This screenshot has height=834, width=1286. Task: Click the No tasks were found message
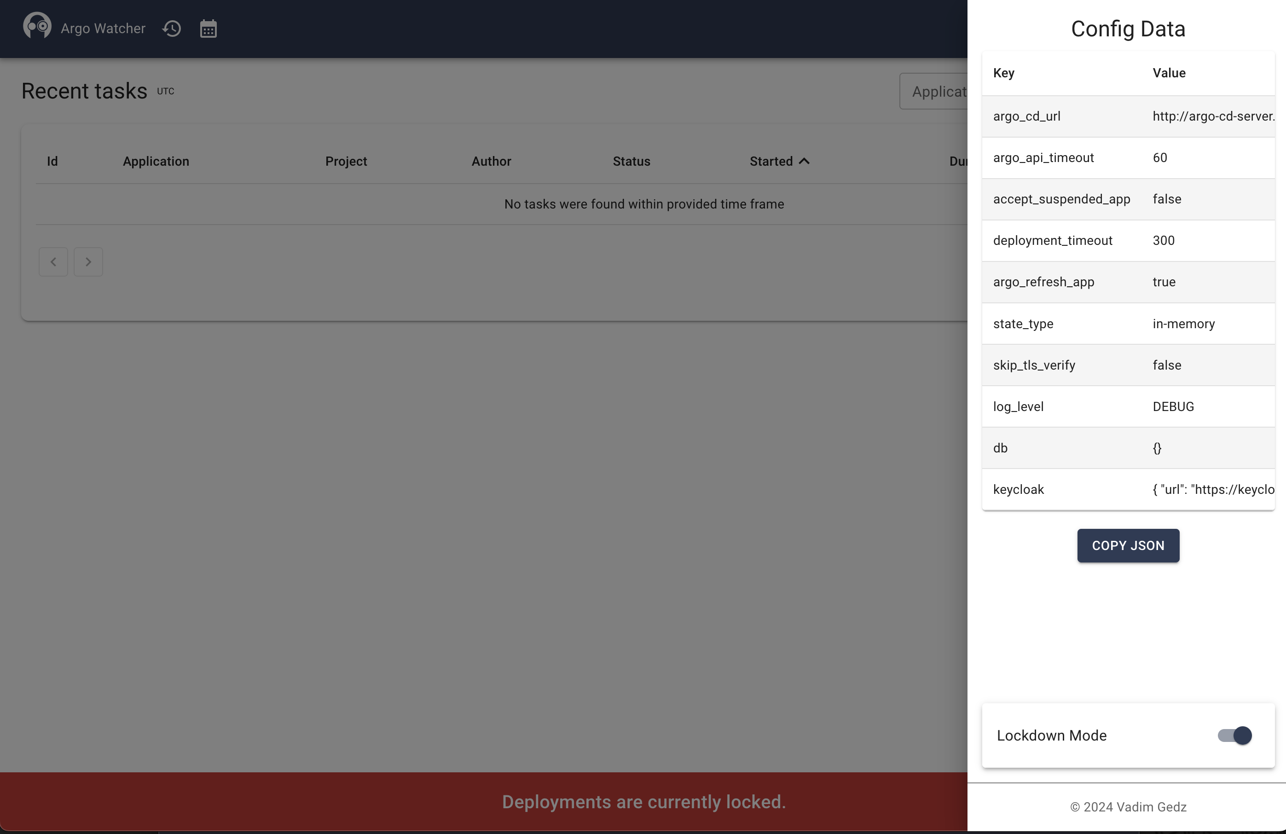click(643, 204)
